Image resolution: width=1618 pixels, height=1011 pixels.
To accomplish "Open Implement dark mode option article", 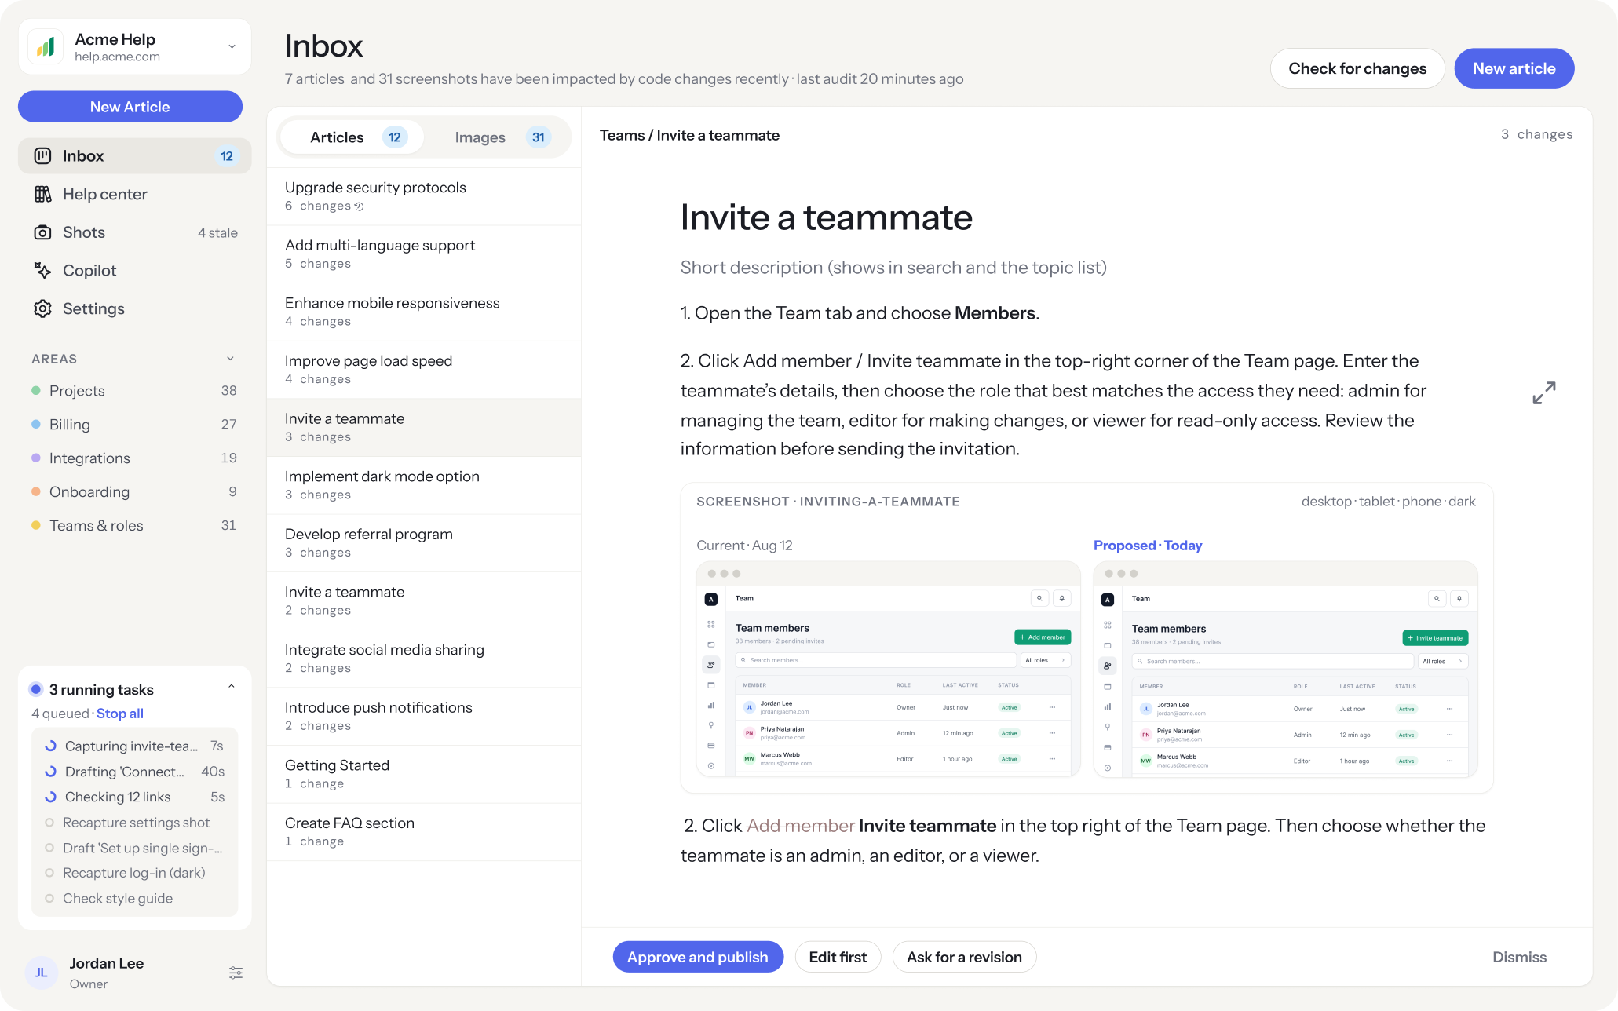I will tap(424, 485).
